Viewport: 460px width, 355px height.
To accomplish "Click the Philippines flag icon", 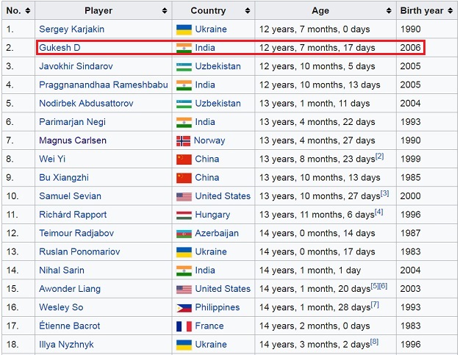I will (x=184, y=307).
